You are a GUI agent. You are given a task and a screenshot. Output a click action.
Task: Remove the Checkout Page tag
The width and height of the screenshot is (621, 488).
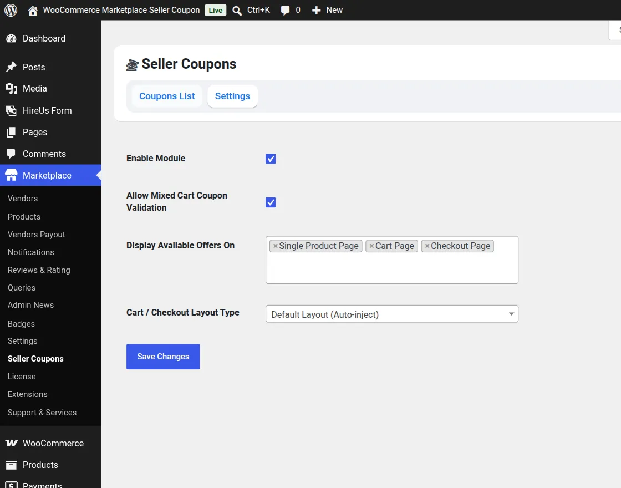[x=427, y=246]
